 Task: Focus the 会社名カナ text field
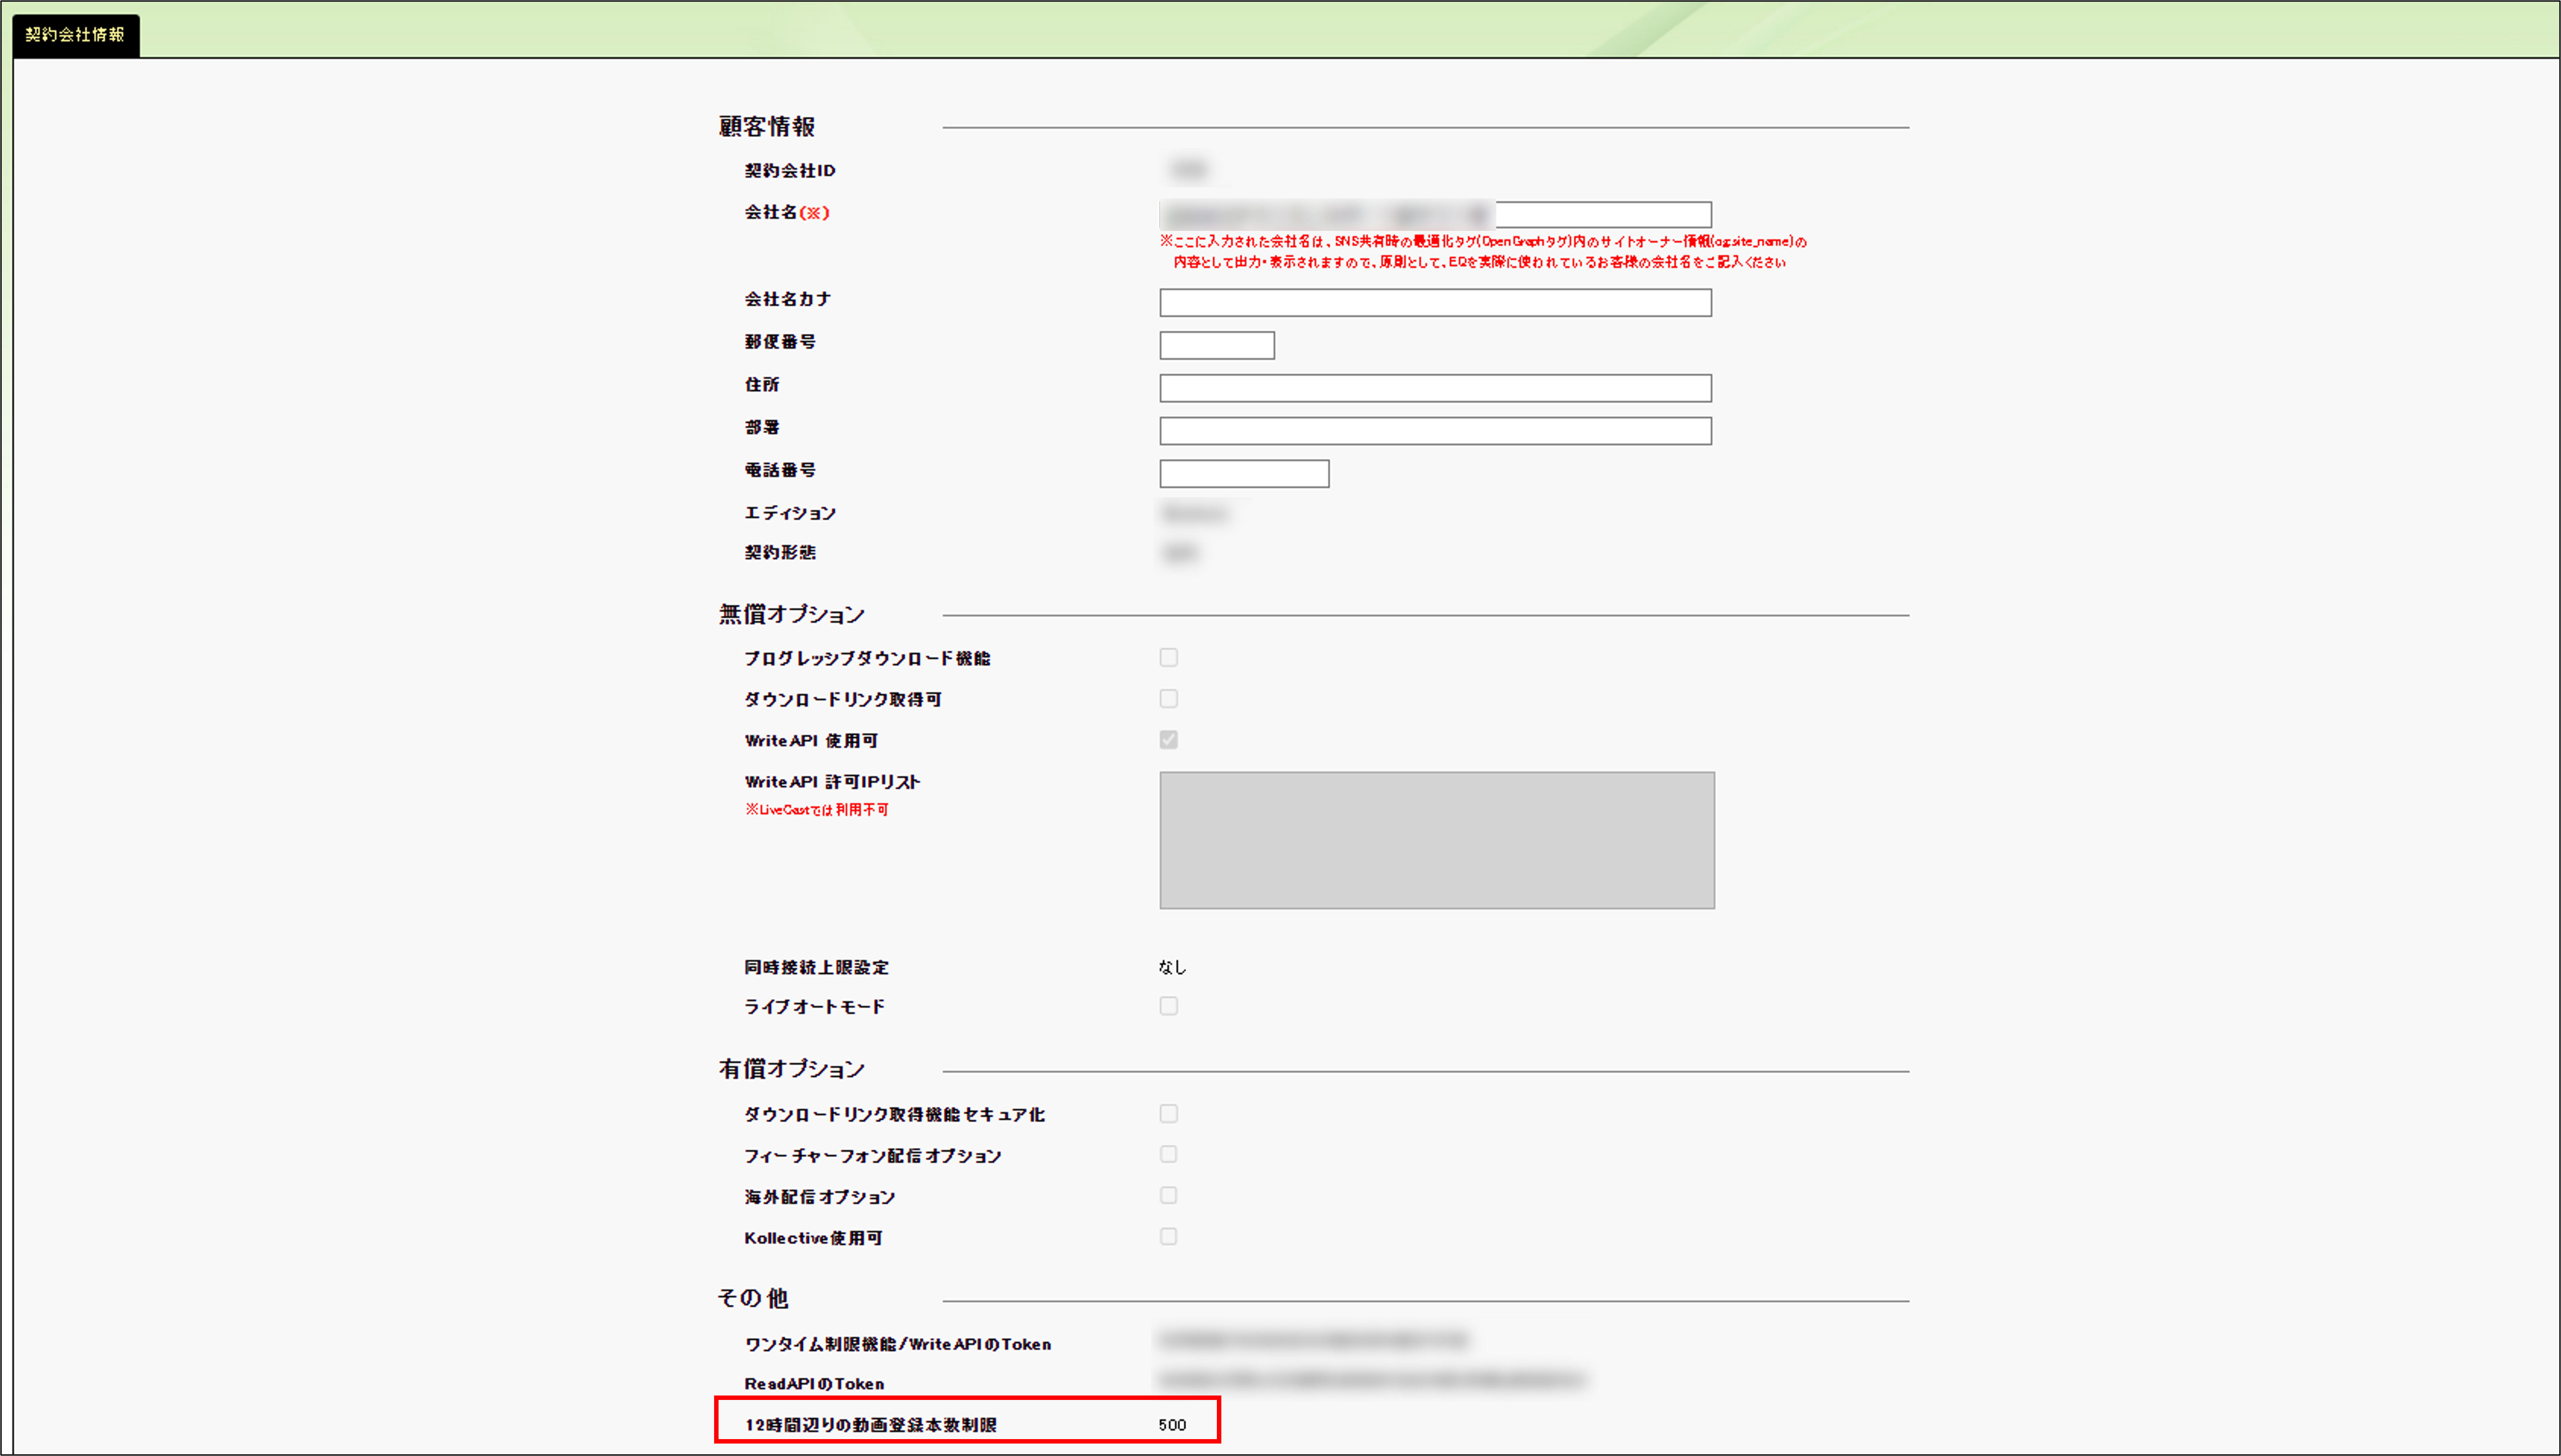1435,302
